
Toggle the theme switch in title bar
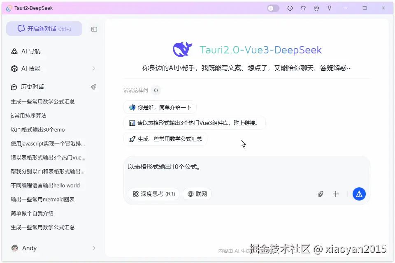(x=273, y=8)
